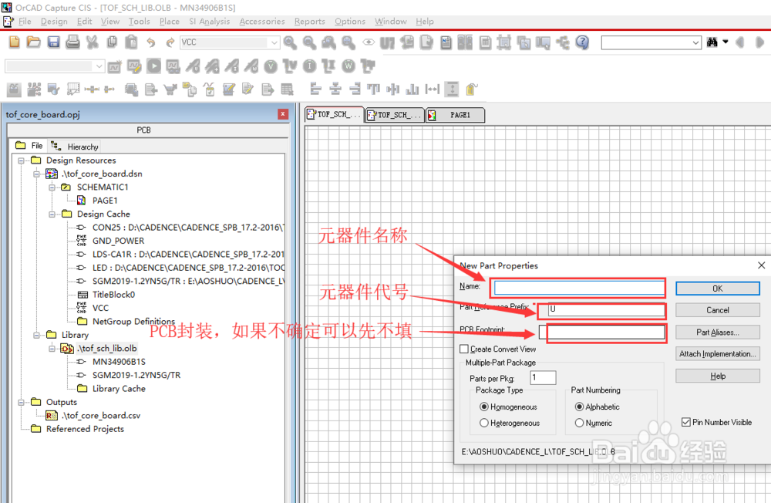Click the part Name input field

579,288
